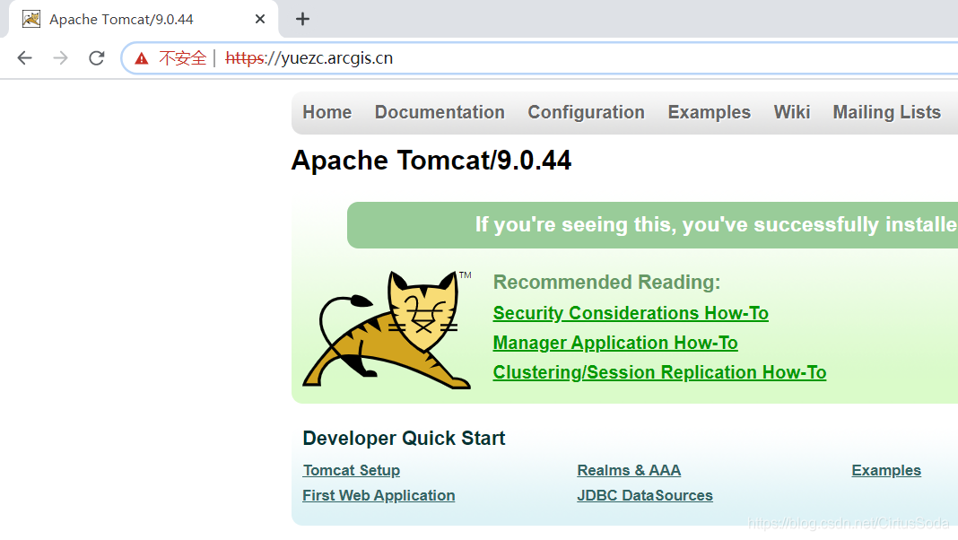Screen dimensions: 958x540
Task: Reload the page with the refresh icon
Action: [x=97, y=58]
